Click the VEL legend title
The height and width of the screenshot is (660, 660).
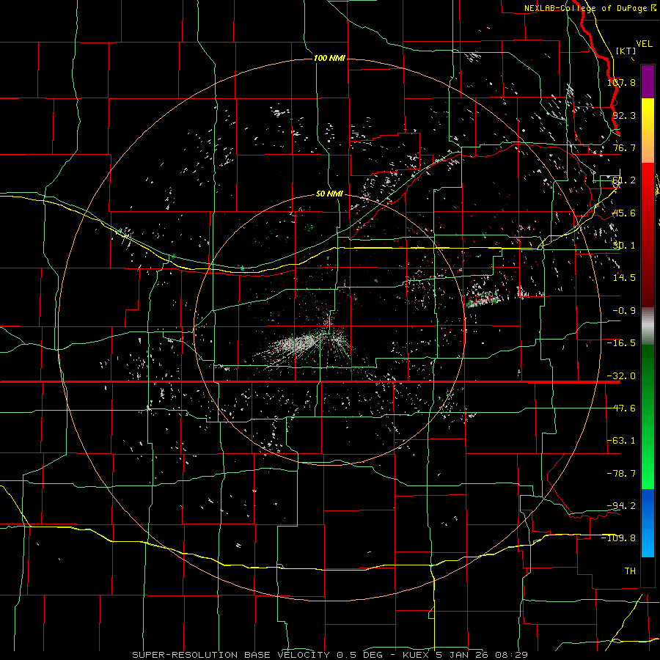(x=644, y=44)
